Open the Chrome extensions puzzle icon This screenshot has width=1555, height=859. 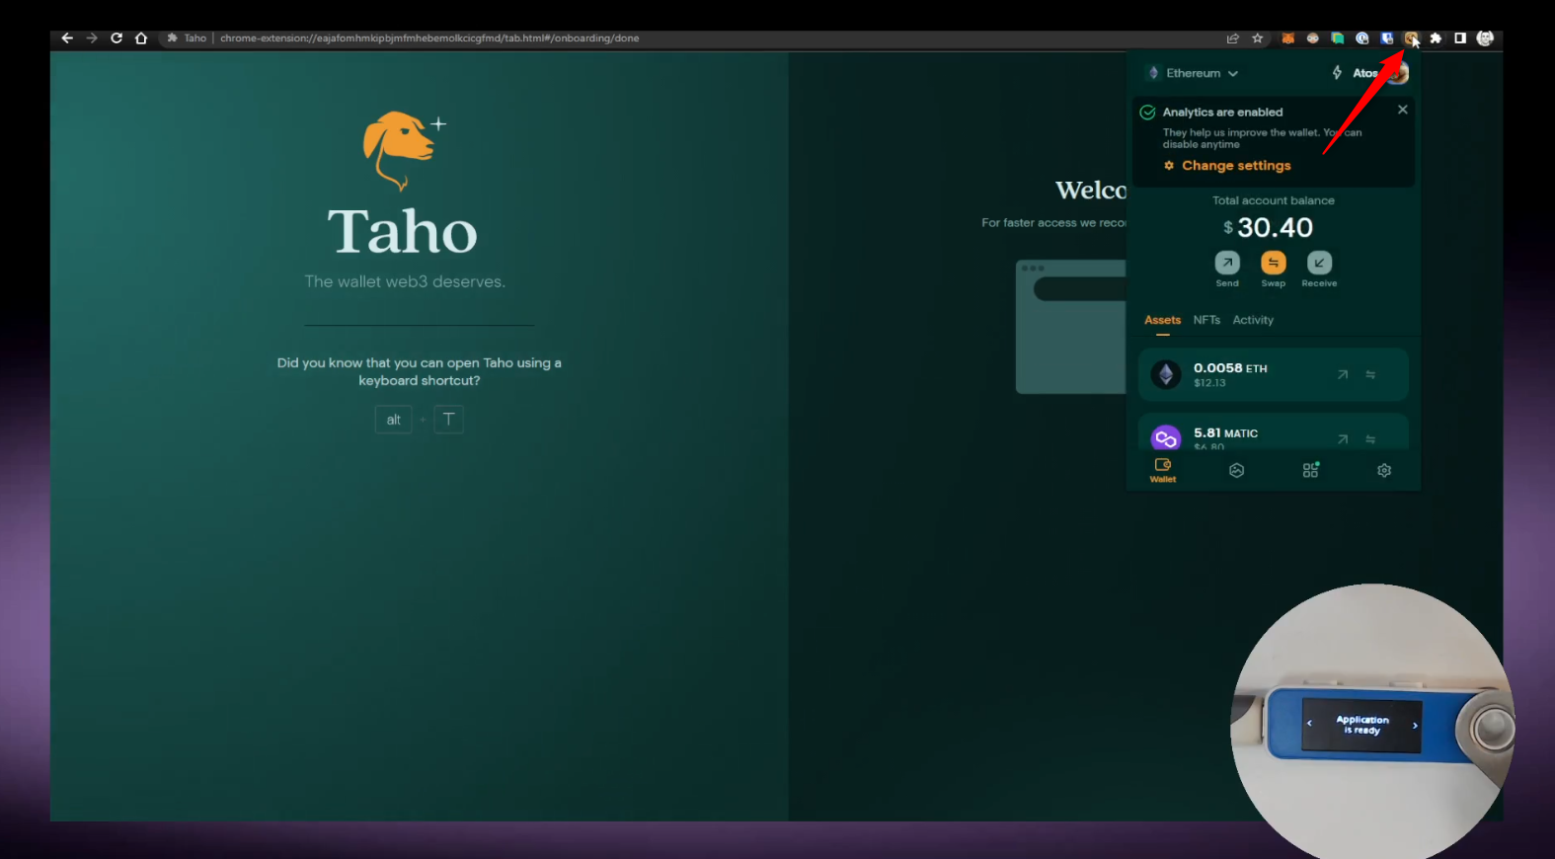pos(1436,39)
